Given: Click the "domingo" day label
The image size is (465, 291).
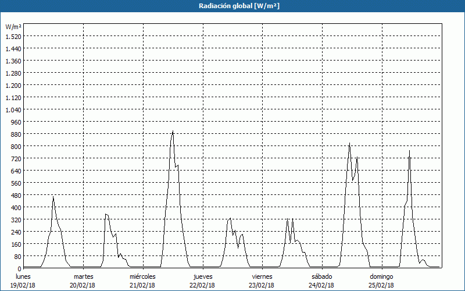Looking at the screenshot, I should pos(381,276).
